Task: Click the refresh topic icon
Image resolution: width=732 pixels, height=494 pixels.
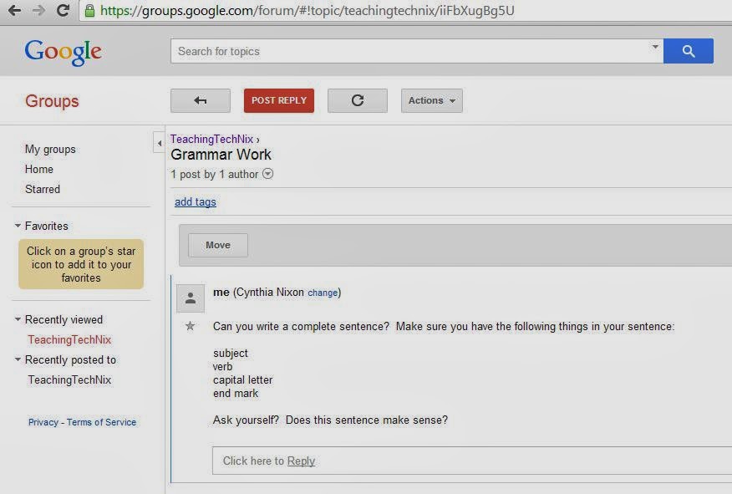Action: (x=357, y=99)
